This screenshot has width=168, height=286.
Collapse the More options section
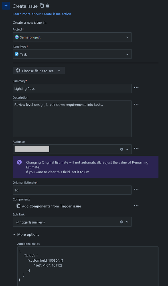coord(26,234)
